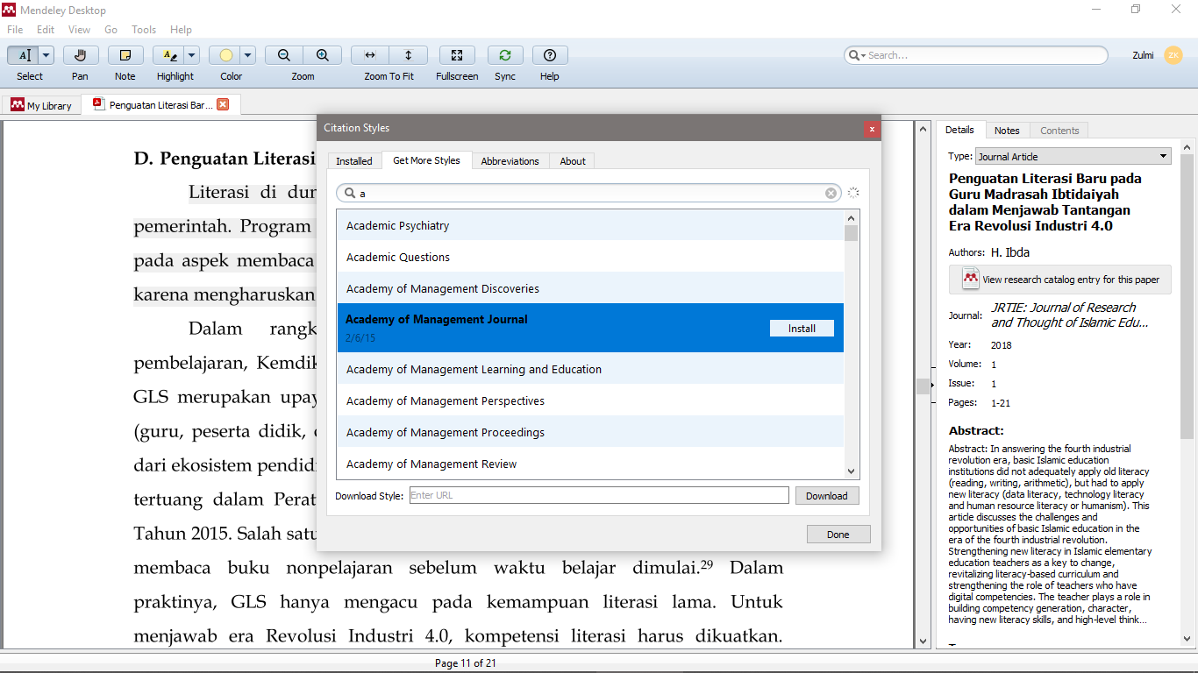Screen dimensions: 1198x673
Task: Open the Zulmi account avatar
Action: point(1173,55)
